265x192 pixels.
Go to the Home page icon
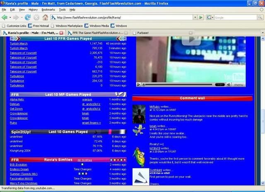[45, 17]
